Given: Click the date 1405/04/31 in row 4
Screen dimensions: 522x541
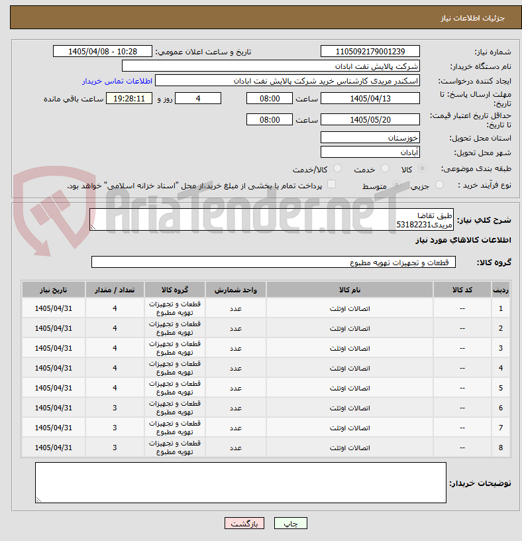Looking at the screenshot, I should coord(54,368).
